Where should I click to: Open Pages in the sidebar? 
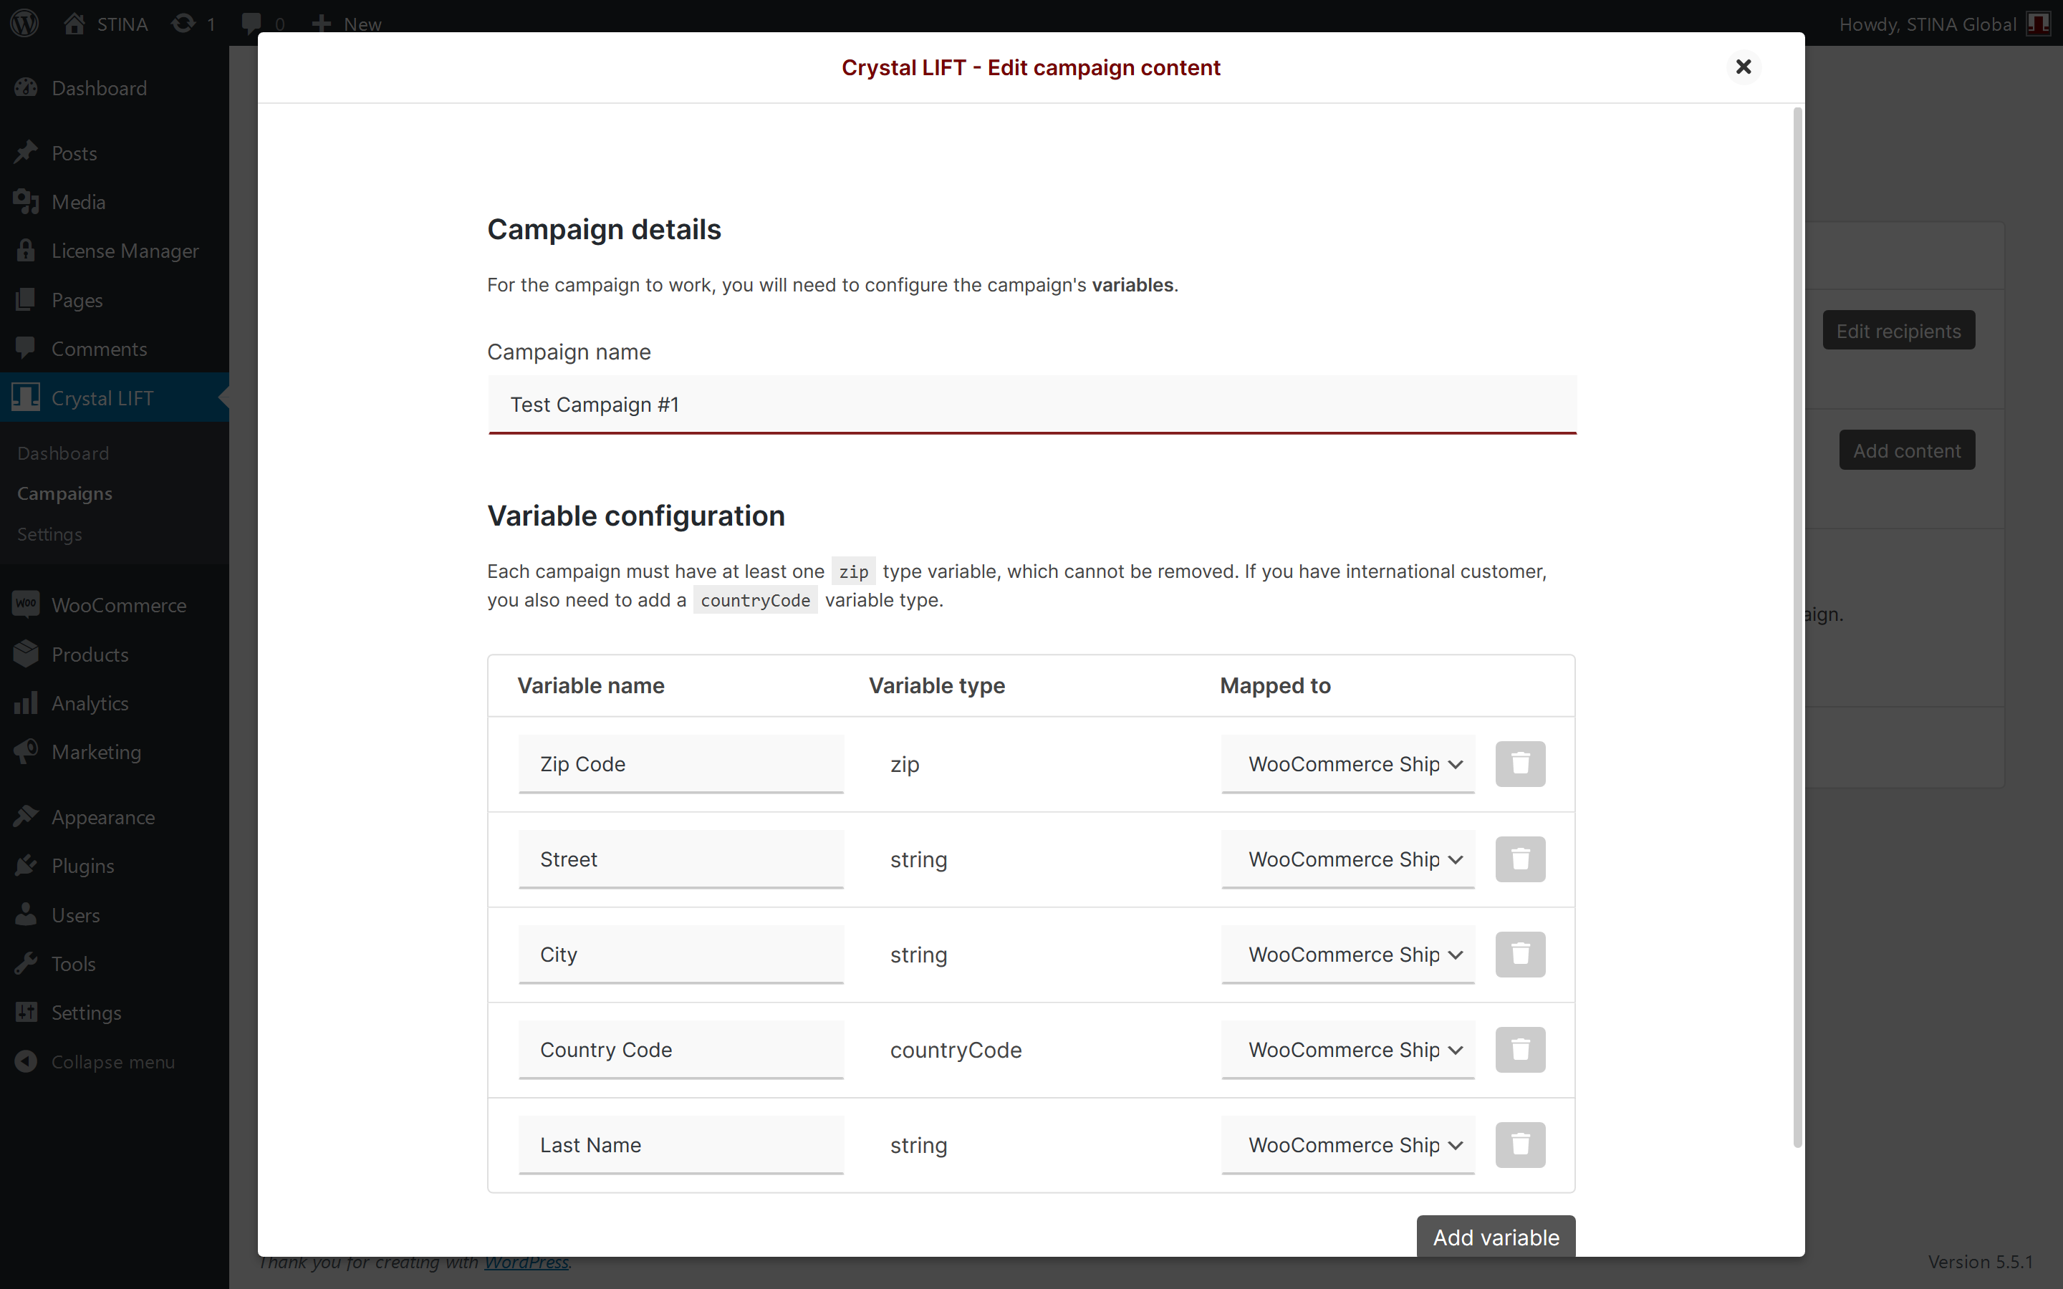114,300
